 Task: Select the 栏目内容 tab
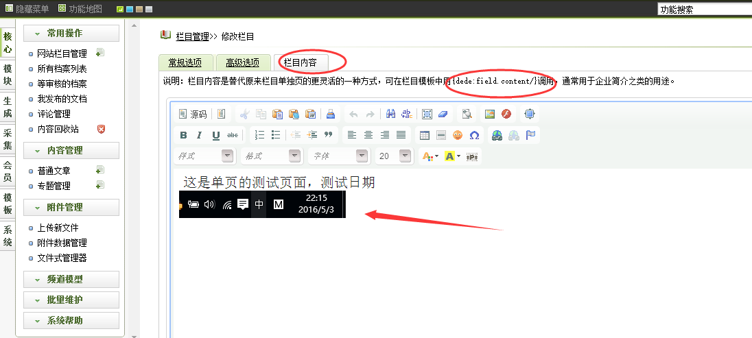301,62
